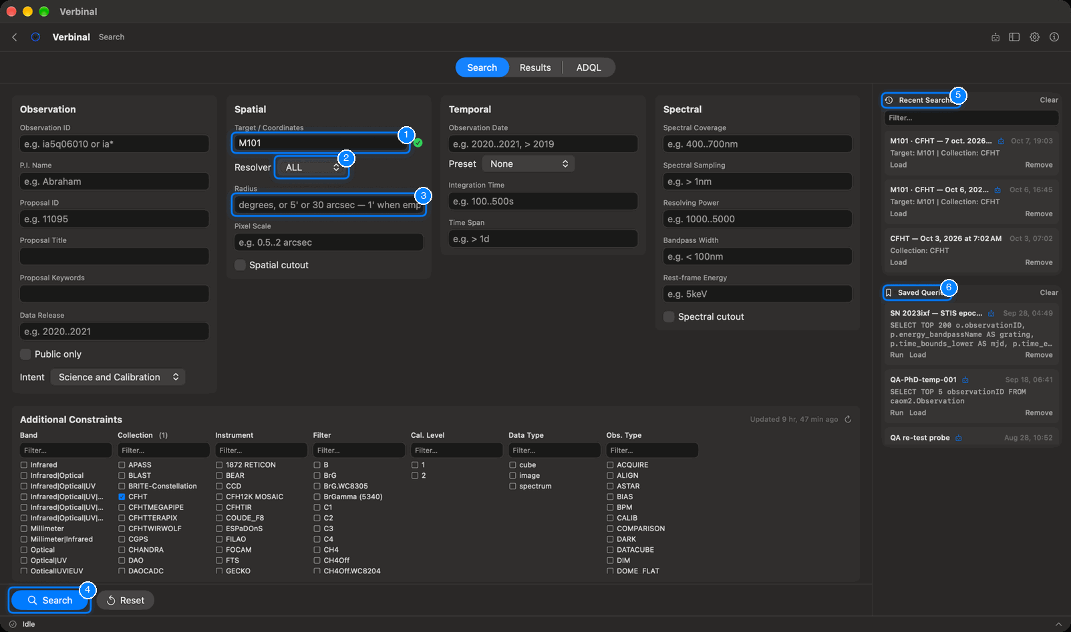Open the Preset None dropdown

(x=528, y=164)
